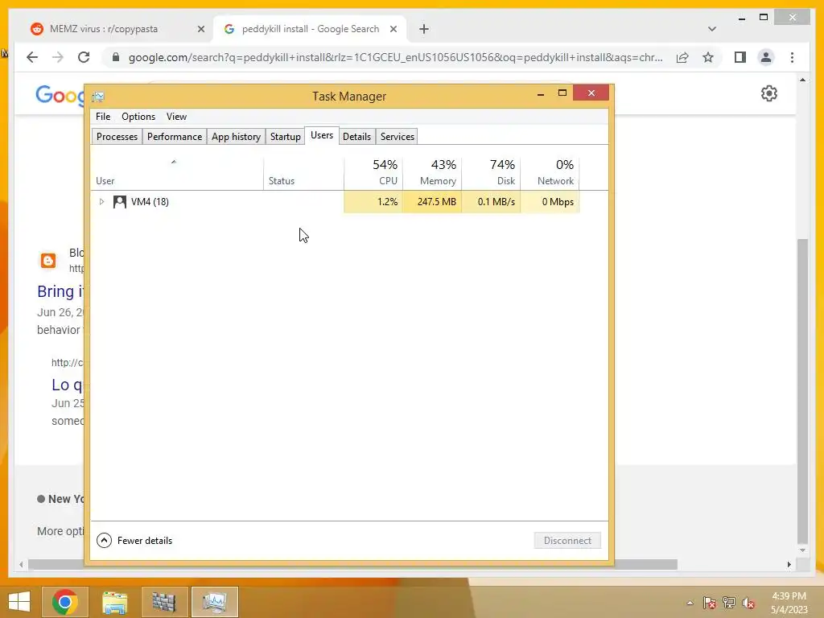Go back in Chrome
824x618 pixels.
[32, 57]
